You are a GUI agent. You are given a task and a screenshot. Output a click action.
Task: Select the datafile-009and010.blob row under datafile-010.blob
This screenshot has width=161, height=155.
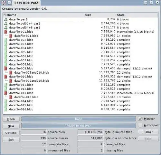[x=80, y=81]
